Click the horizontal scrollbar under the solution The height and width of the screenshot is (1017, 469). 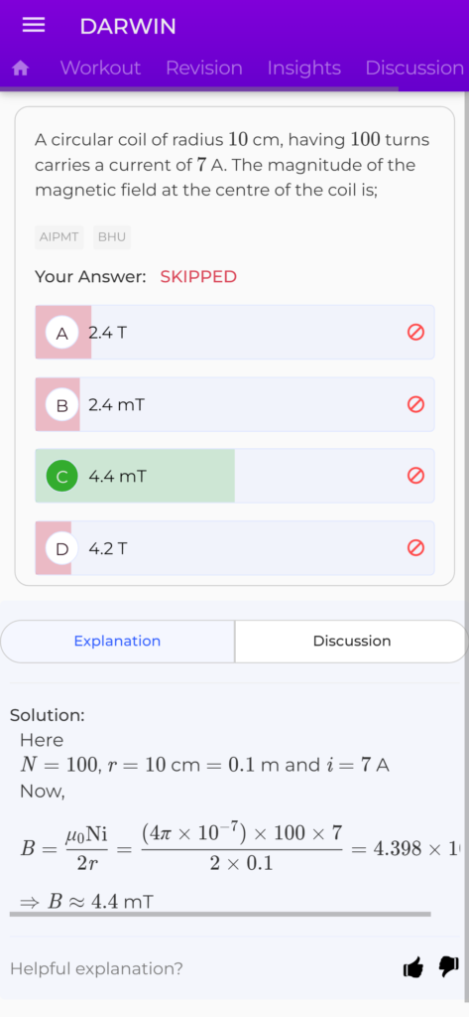220,914
